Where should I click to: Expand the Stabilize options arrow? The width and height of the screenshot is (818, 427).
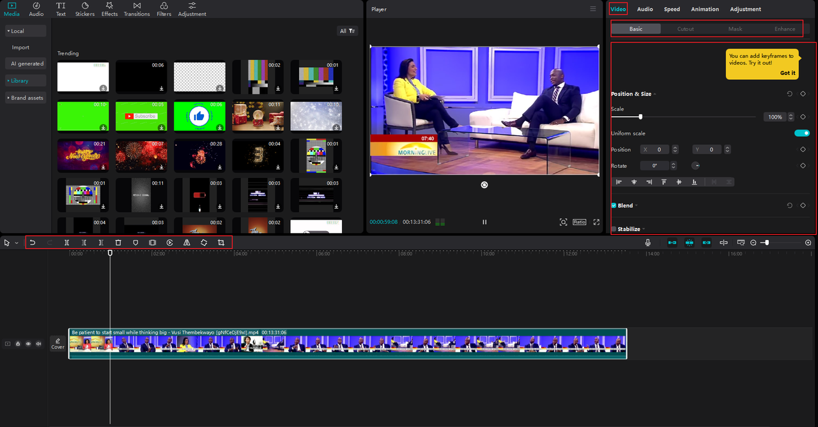(644, 229)
